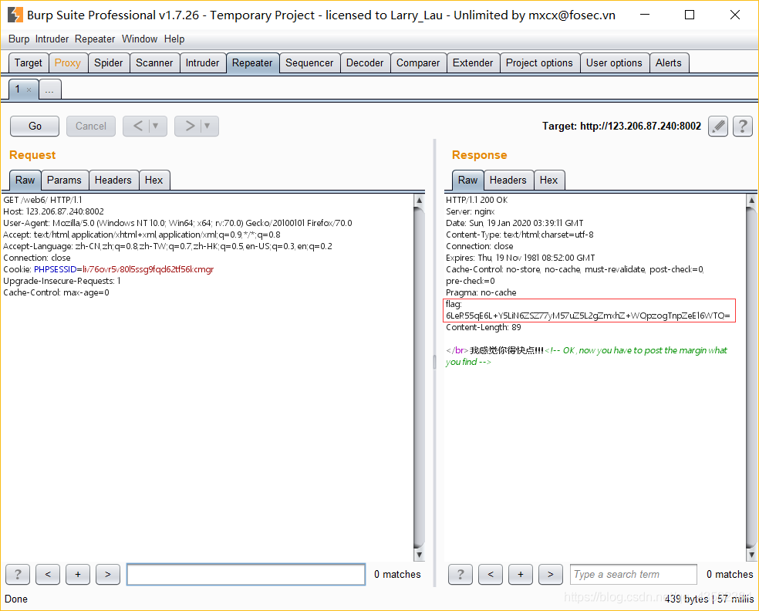
Task: Click the response search term field
Action: point(633,574)
